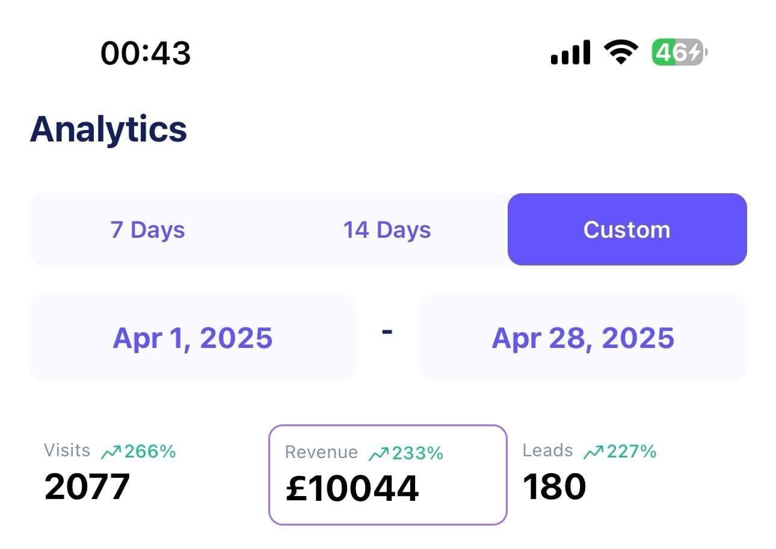The height and width of the screenshot is (549, 776).
Task: Tap the £10044 revenue value
Action: click(x=352, y=488)
